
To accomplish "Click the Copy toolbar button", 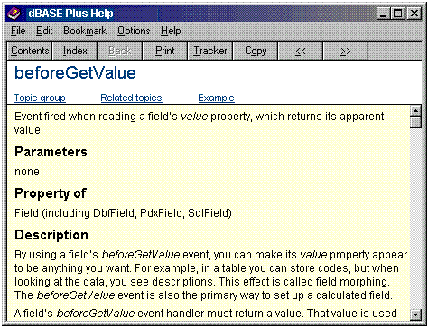I will (x=256, y=51).
